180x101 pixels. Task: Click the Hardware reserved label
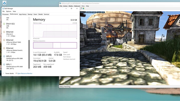[69, 59]
